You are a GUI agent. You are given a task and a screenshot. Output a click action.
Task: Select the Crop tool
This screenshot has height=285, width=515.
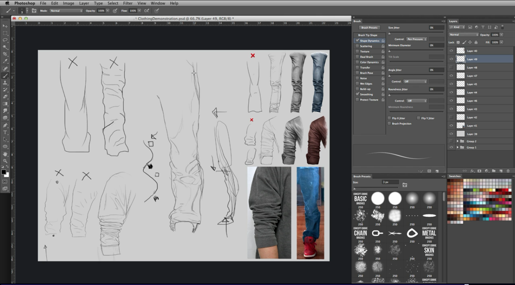(5, 54)
